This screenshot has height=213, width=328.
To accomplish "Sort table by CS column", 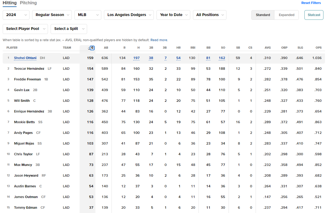I will [x=250, y=48].
